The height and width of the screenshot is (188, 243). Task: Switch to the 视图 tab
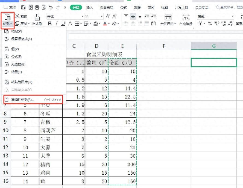point(165,7)
